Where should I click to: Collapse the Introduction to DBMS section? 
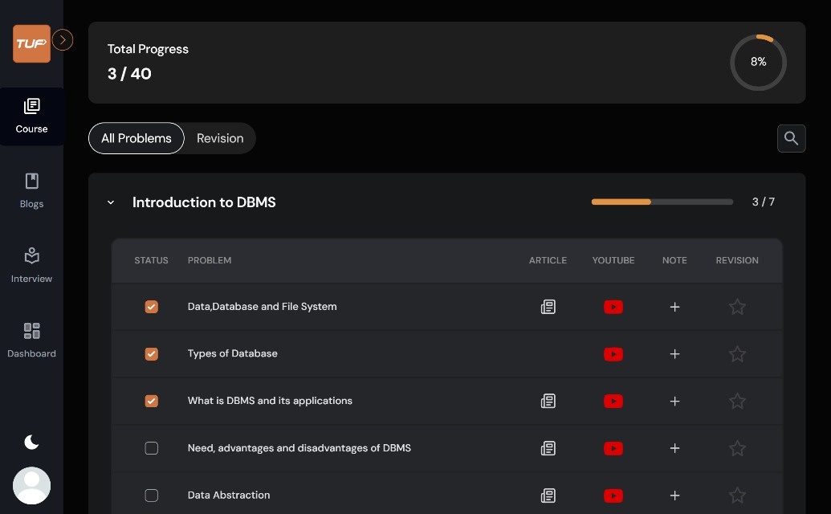[x=110, y=202]
